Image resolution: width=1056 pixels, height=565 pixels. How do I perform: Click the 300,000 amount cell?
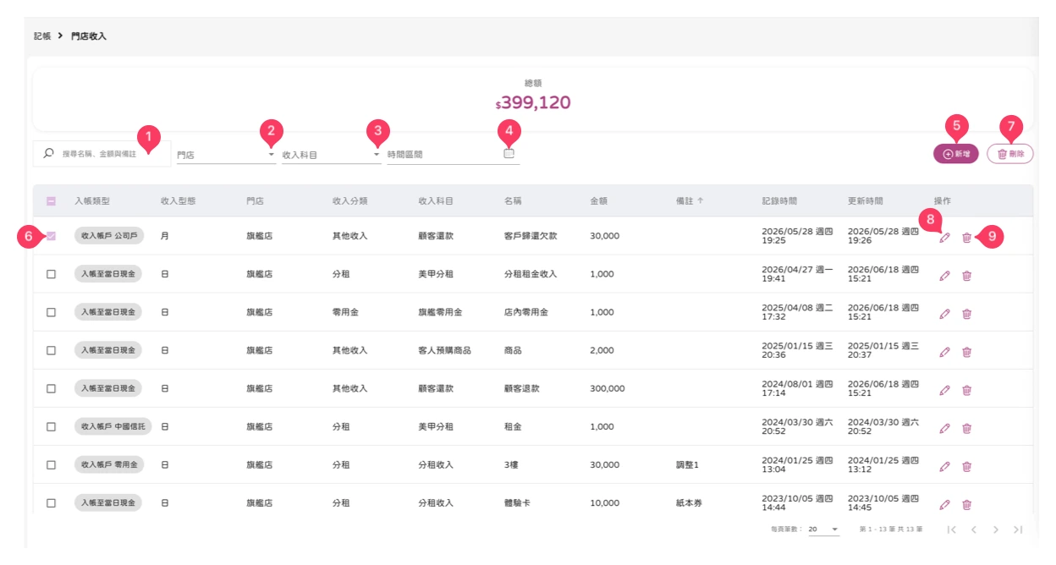[608, 388]
